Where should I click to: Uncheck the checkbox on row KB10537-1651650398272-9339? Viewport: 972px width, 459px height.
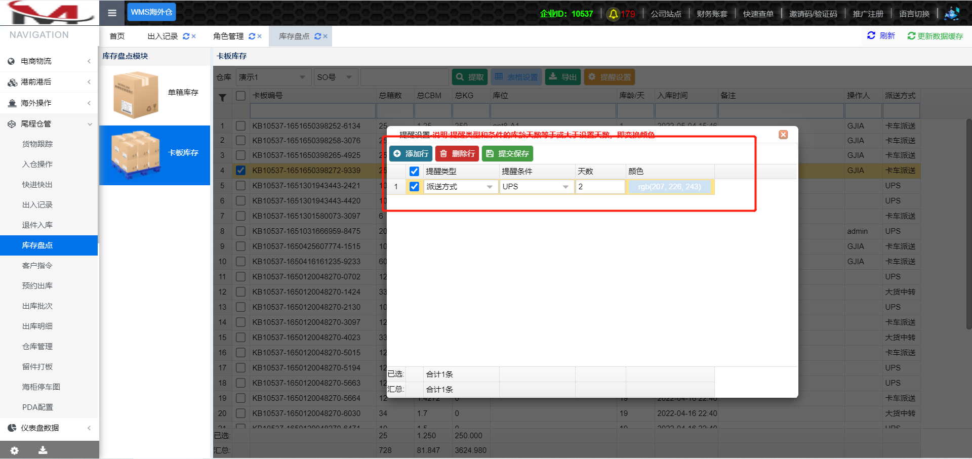point(240,171)
